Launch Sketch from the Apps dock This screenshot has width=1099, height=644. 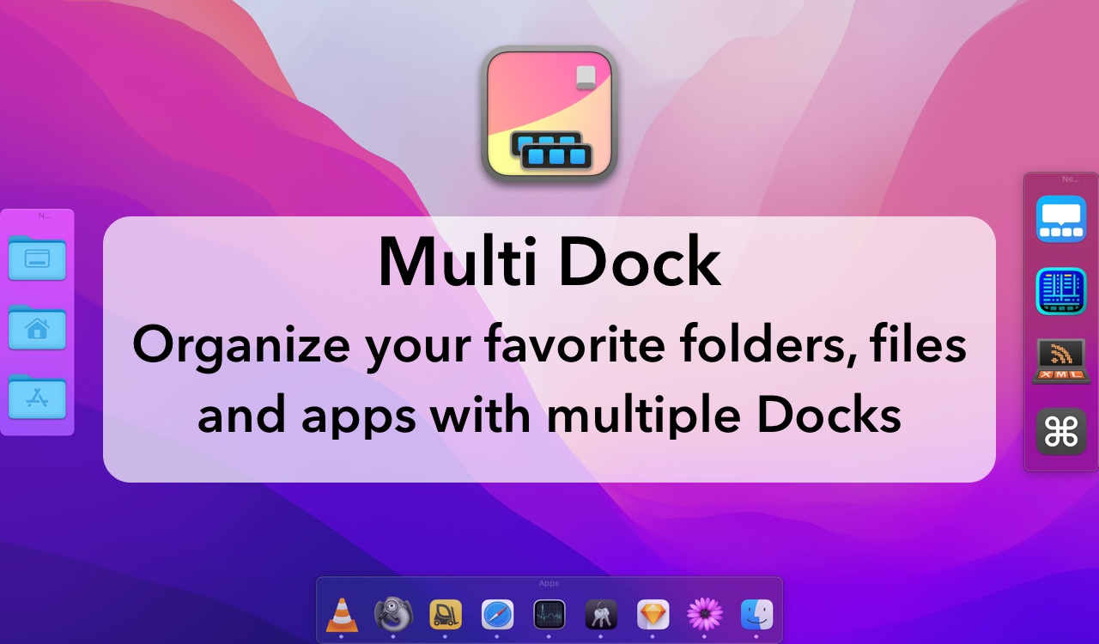(652, 615)
